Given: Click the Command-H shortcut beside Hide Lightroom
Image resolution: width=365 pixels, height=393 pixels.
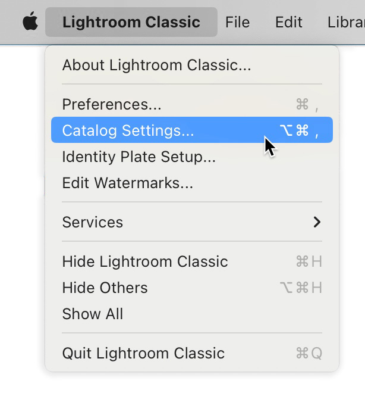Looking at the screenshot, I should (309, 261).
